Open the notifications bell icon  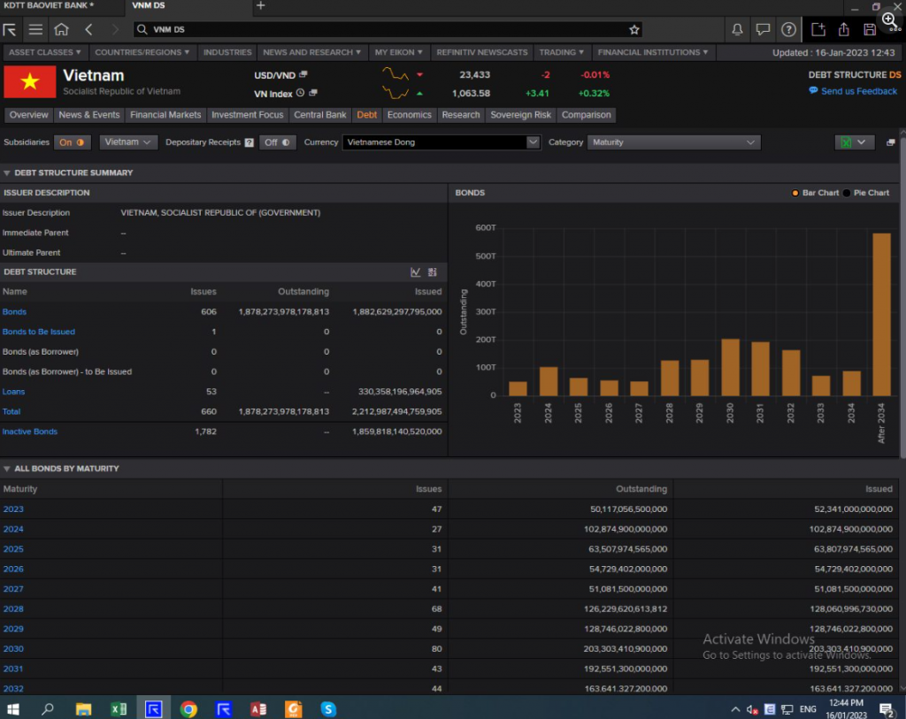click(737, 29)
